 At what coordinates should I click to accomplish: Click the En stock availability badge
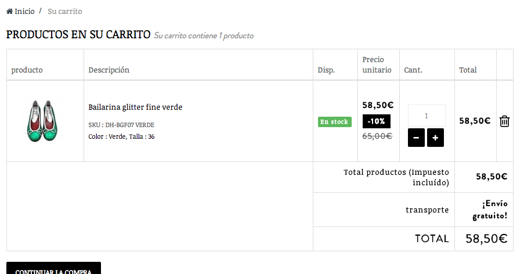point(334,122)
